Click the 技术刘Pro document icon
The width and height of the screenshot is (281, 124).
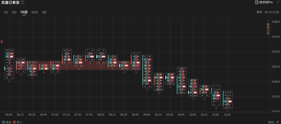(257, 2)
